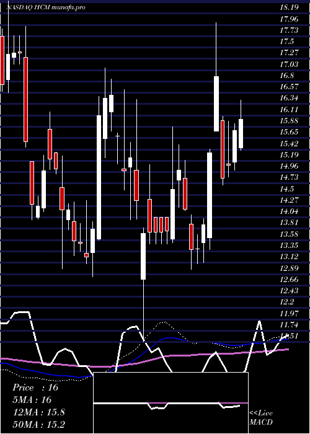Click the 17.27 price axis label
The image size is (310, 434).
click(x=290, y=53)
